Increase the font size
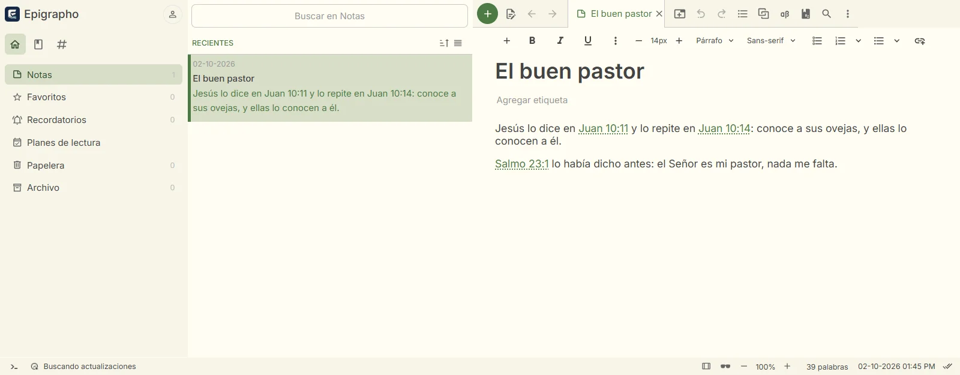 coord(679,41)
